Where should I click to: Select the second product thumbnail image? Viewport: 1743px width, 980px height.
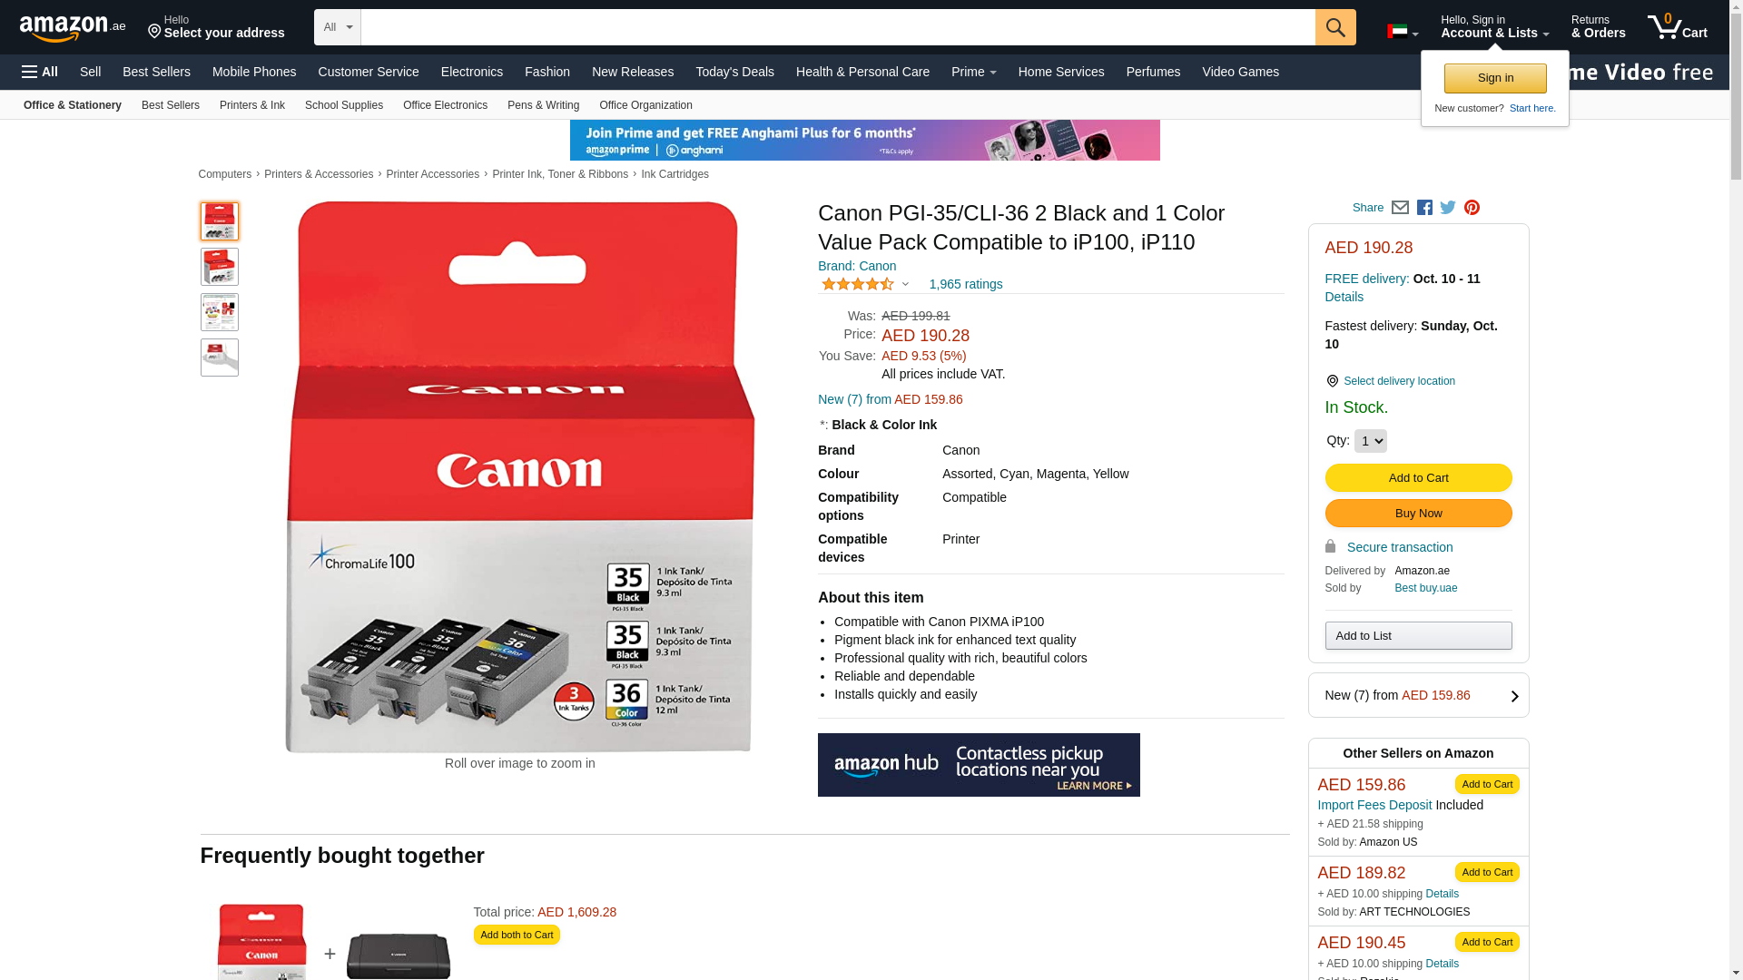click(x=220, y=267)
